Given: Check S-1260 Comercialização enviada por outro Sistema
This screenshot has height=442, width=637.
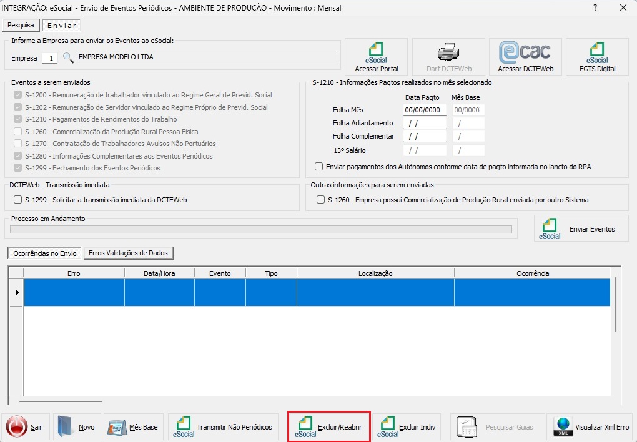Looking at the screenshot, I should tap(320, 200).
